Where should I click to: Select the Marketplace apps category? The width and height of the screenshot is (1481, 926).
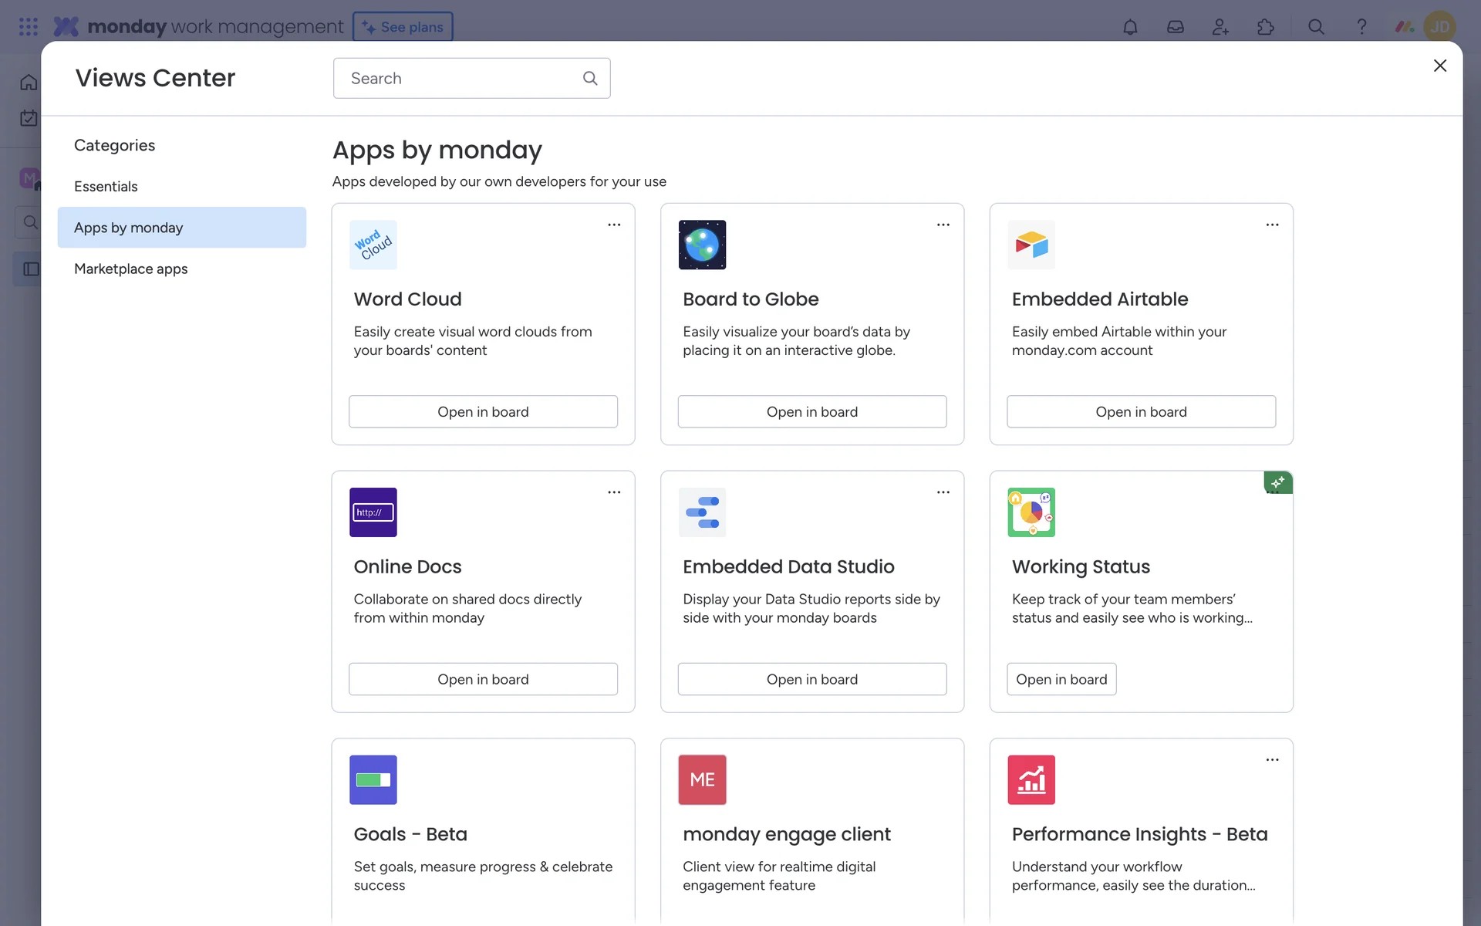tap(131, 269)
